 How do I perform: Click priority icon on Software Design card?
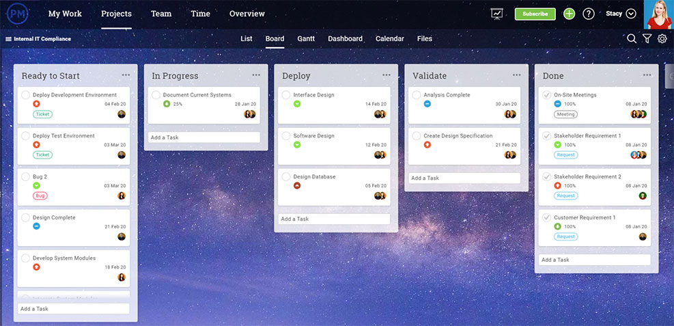pyautogui.click(x=297, y=144)
